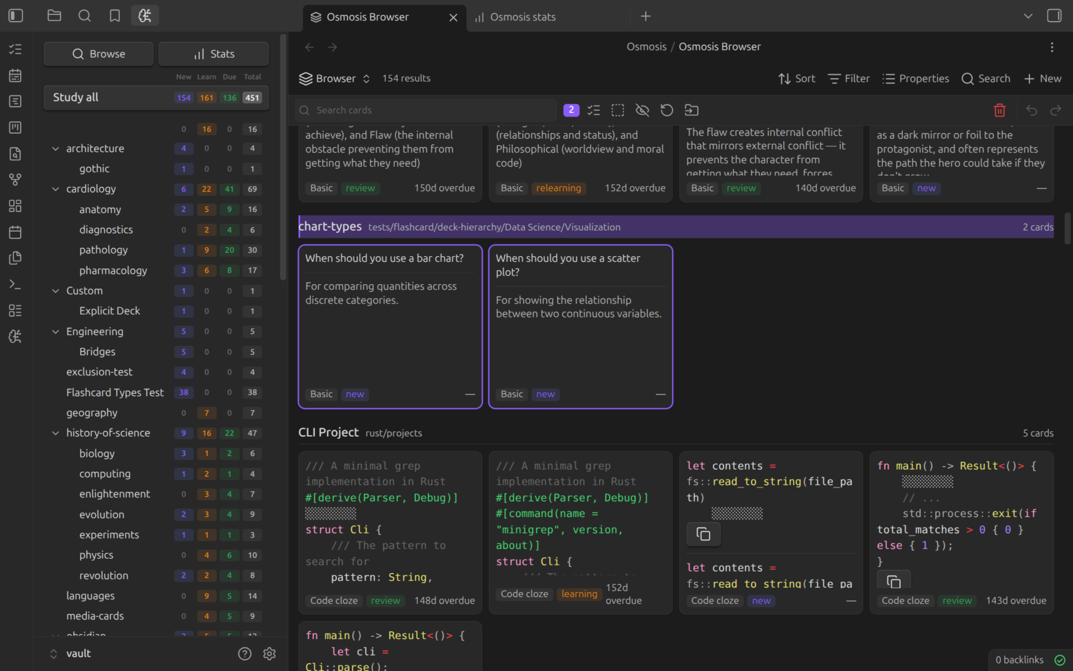This screenshot has height=671, width=1073.
Task: Toggle hide on selected cards via crossed-eye icon
Action: (643, 110)
